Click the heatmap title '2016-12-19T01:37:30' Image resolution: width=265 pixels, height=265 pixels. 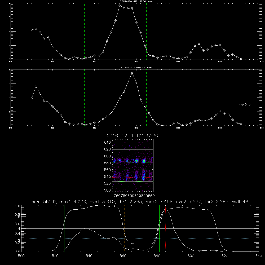coord(132,136)
